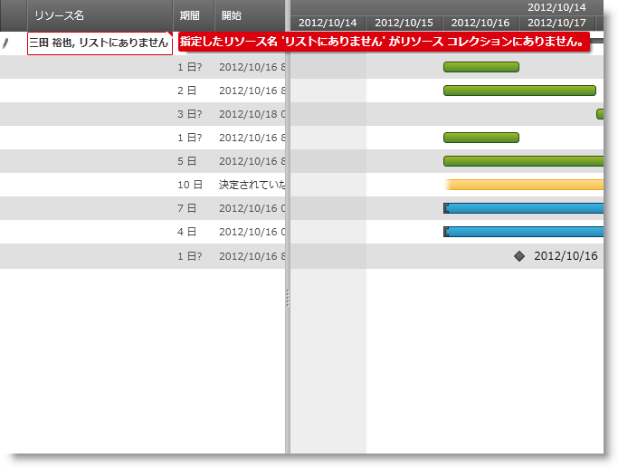Select the green 2 日 task bar
Viewport: 618px width, 468px height.
pos(519,91)
